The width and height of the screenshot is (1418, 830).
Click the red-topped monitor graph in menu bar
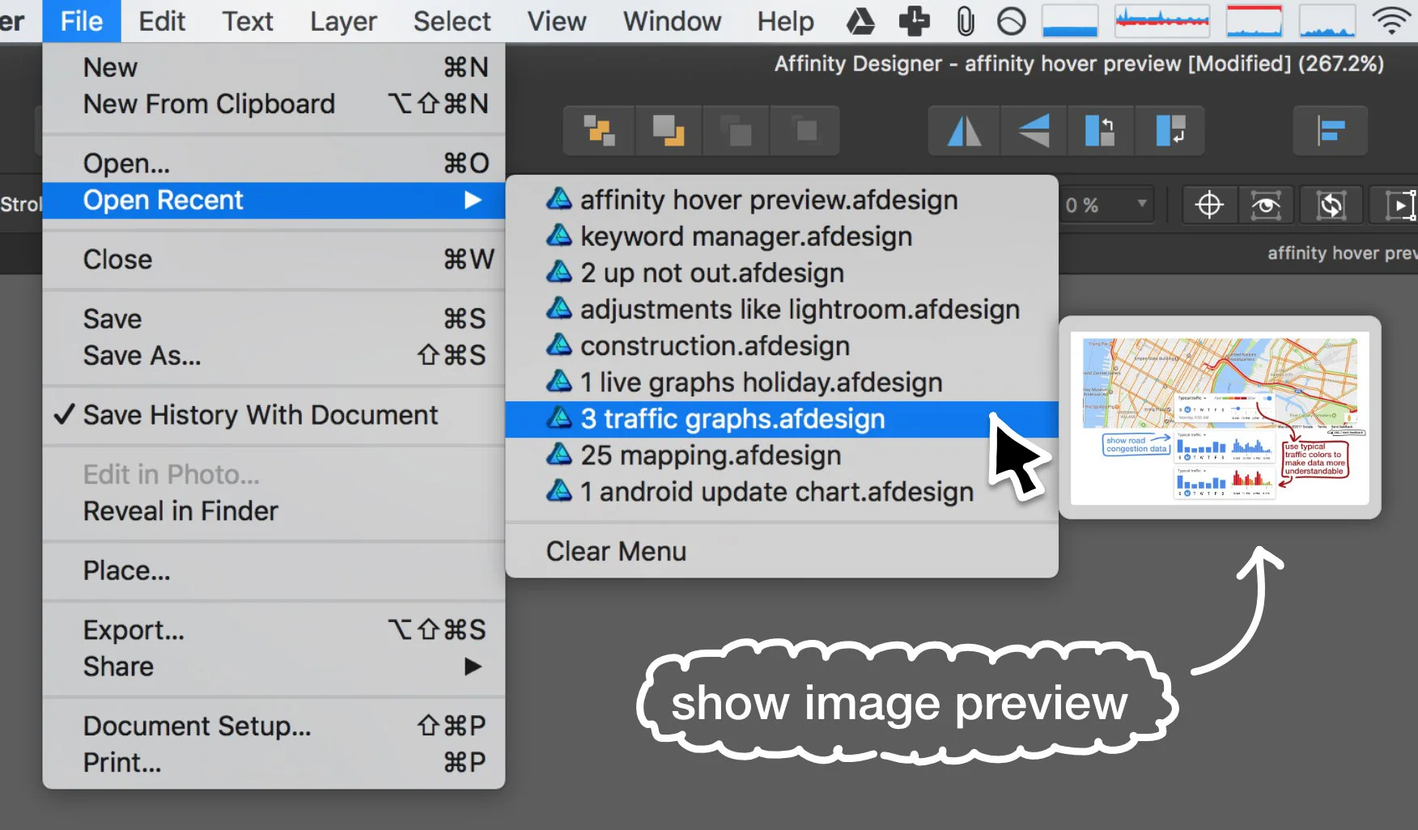pyautogui.click(x=1255, y=21)
